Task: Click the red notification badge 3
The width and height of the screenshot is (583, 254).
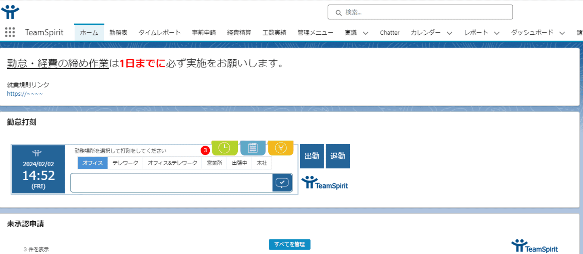Action: pos(205,150)
